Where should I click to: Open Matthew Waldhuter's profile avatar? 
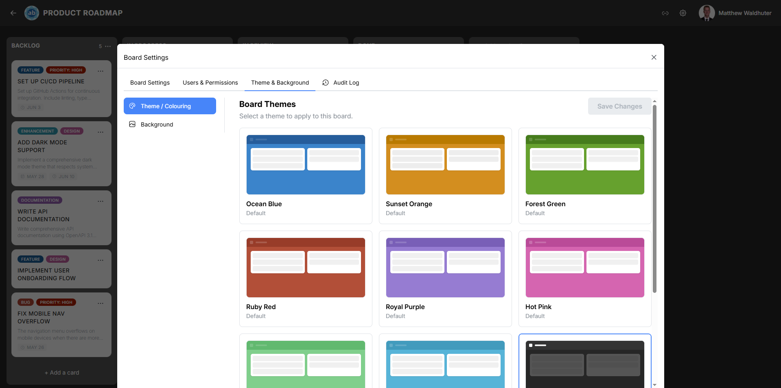(707, 13)
